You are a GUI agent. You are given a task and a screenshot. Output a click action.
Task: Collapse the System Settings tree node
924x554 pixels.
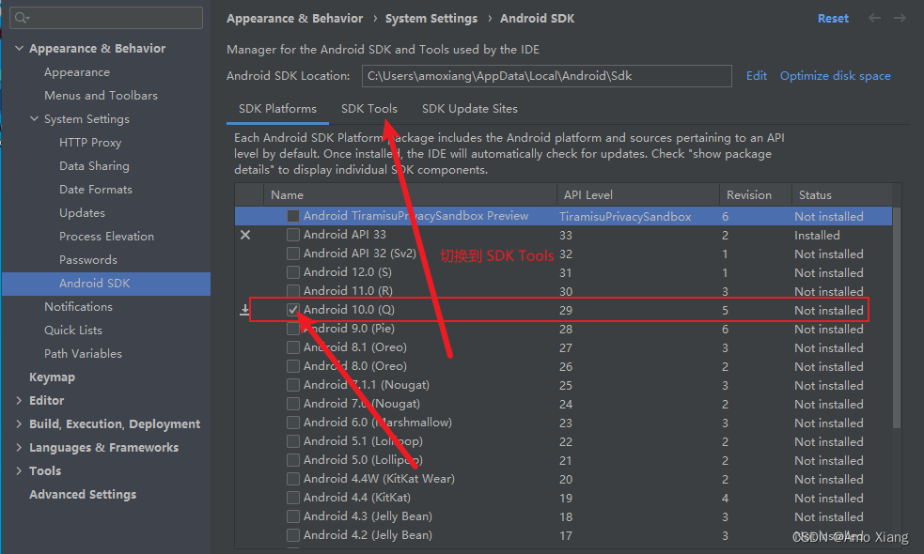coord(35,119)
